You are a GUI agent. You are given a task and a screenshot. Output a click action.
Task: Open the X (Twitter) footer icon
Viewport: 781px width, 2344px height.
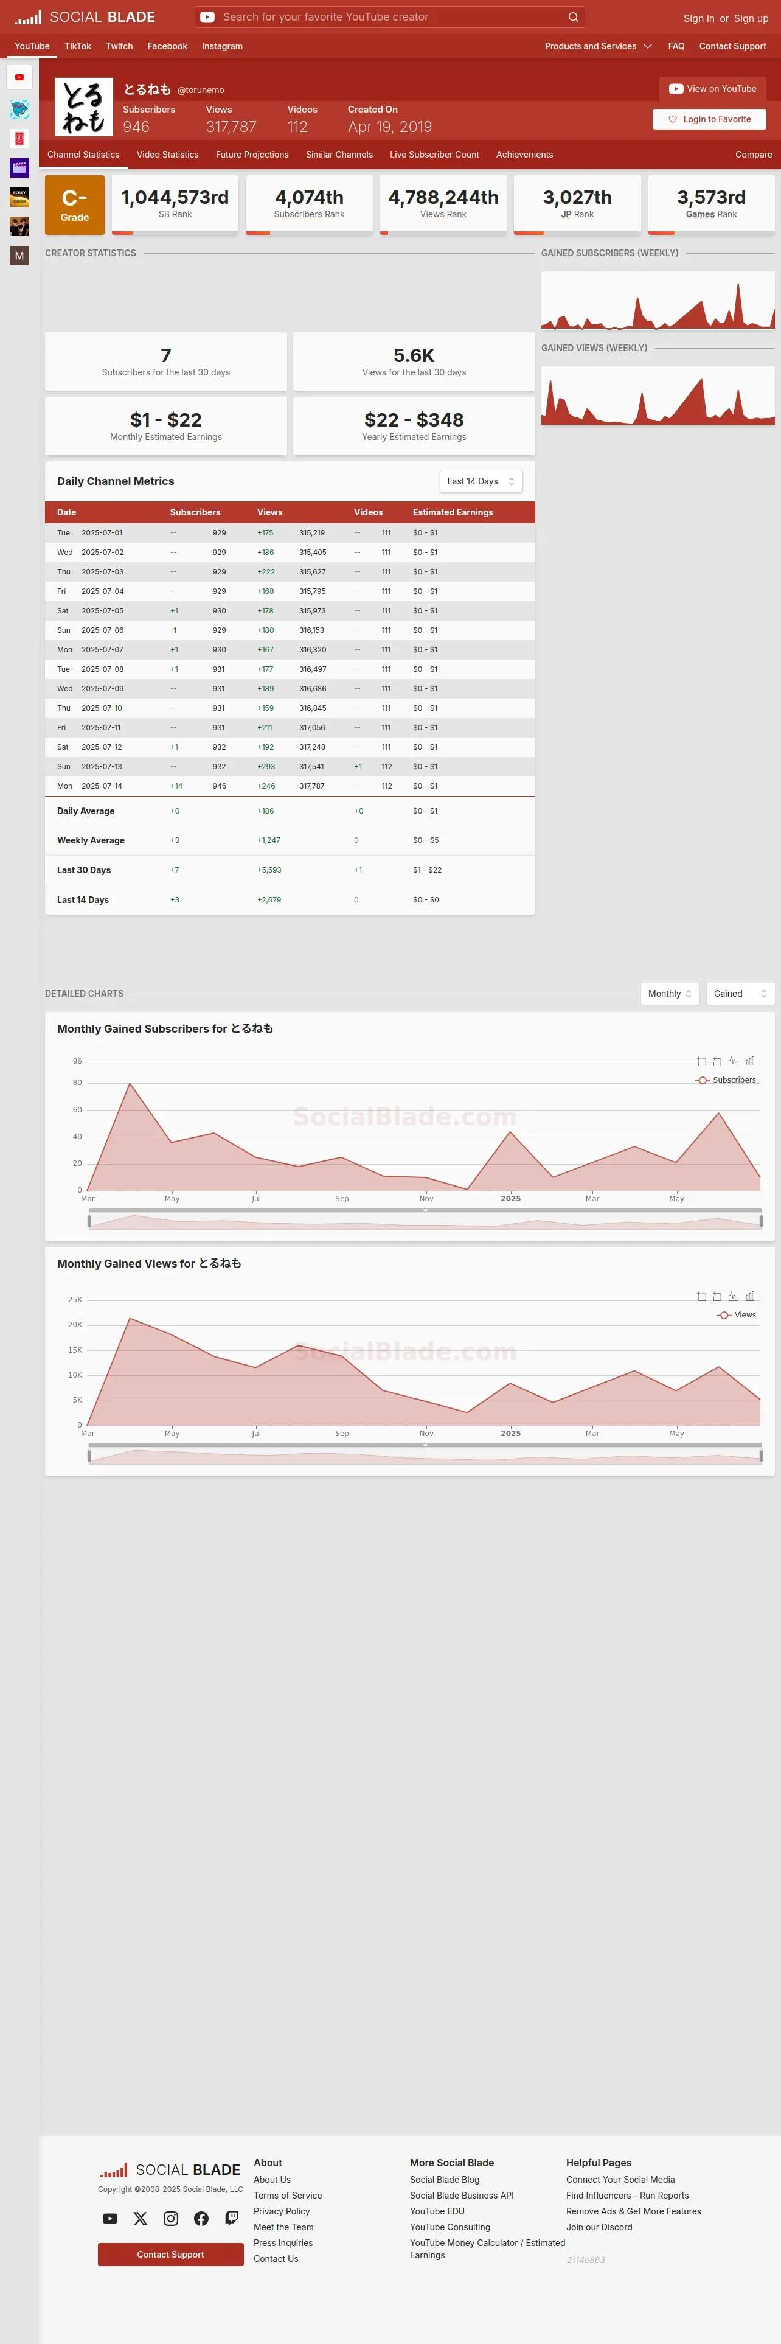tap(140, 2219)
